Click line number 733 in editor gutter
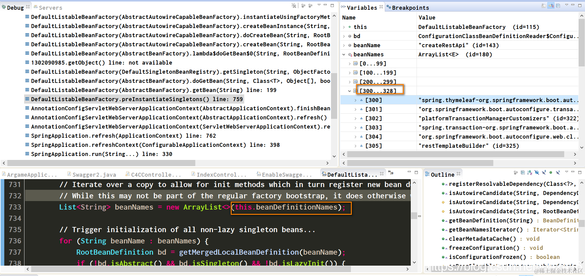585x276 pixels. [x=15, y=207]
